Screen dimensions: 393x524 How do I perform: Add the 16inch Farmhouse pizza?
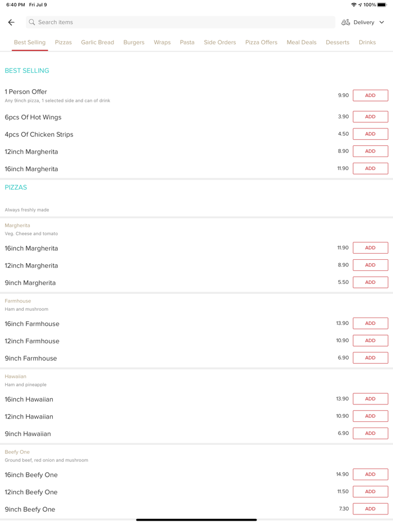[x=370, y=323]
